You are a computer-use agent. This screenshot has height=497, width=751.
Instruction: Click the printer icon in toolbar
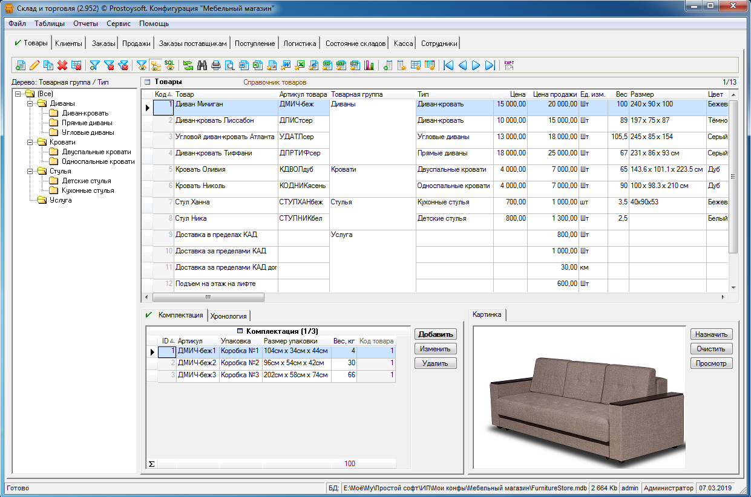coord(216,65)
